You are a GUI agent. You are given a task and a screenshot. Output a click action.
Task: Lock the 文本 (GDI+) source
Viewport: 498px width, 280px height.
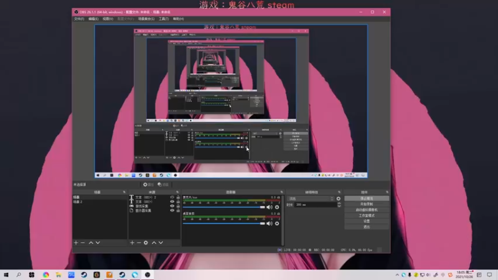pyautogui.click(x=178, y=202)
